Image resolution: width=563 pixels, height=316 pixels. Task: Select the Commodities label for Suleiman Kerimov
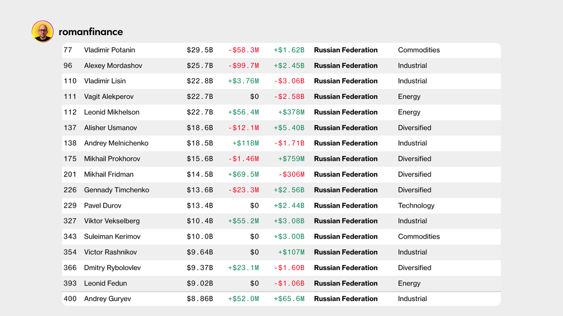pos(418,236)
